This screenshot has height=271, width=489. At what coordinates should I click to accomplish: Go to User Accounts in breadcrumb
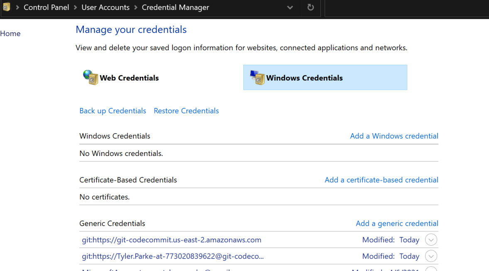(105, 7)
